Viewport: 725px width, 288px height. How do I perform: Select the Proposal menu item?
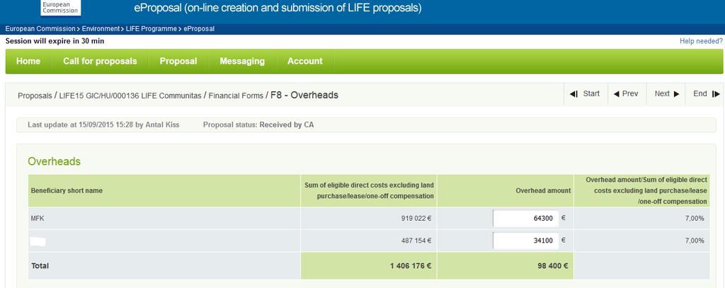178,61
